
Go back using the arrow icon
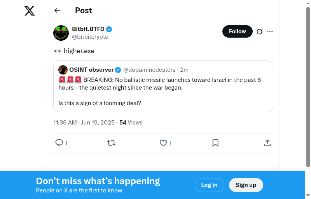[x=58, y=10]
